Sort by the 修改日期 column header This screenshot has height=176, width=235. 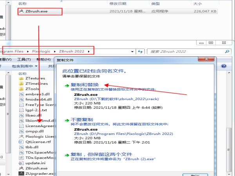pos(119,3)
